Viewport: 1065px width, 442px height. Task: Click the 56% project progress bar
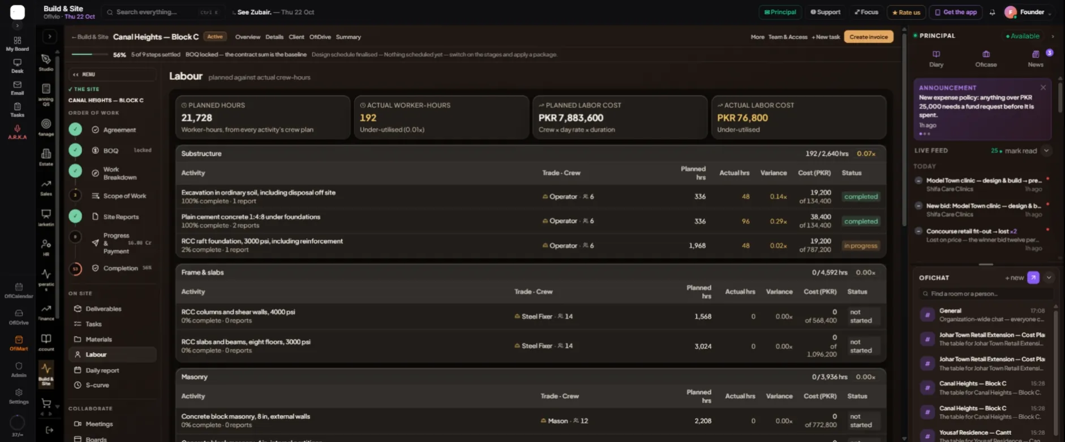89,54
